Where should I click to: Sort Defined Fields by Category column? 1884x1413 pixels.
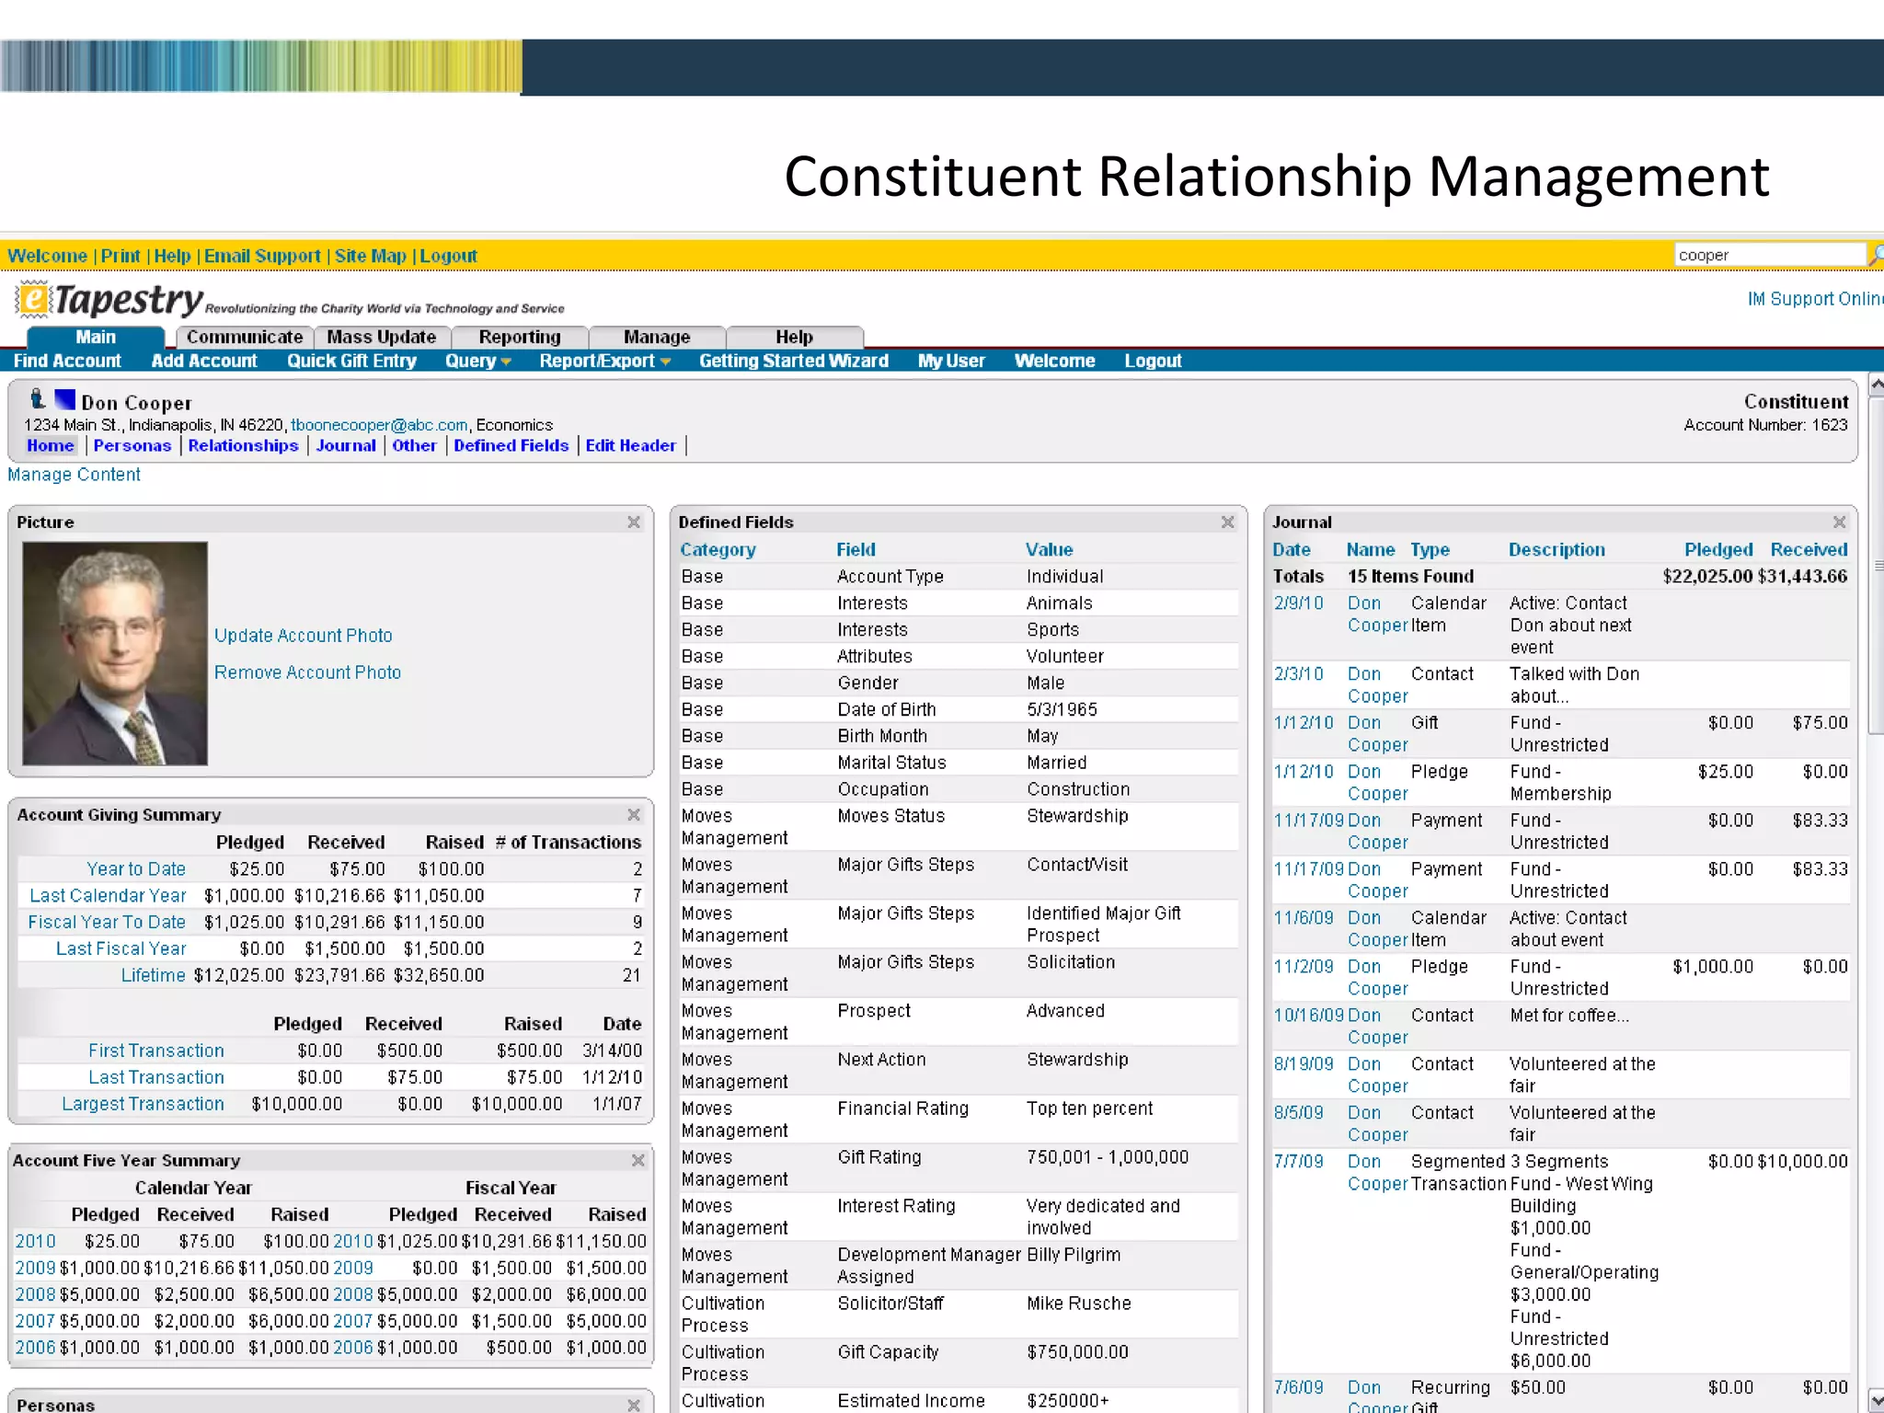pyautogui.click(x=718, y=549)
